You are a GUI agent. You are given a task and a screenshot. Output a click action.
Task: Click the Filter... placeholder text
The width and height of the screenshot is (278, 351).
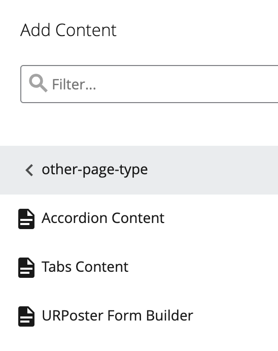pos(74,84)
